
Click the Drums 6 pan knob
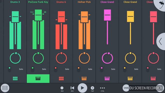click(x=61, y=58)
